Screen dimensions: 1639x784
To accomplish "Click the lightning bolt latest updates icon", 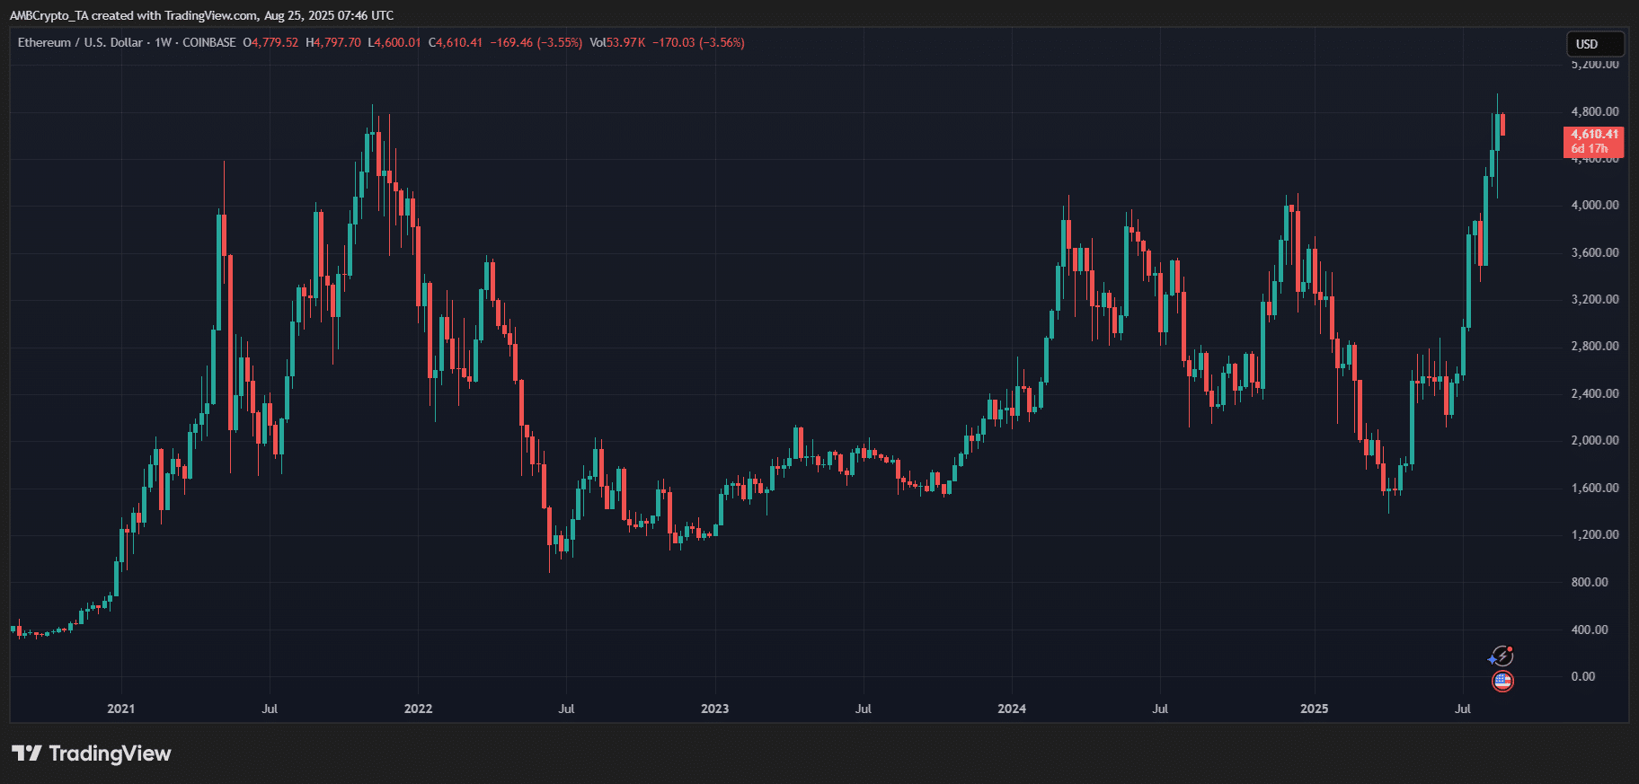I will coord(1502,656).
